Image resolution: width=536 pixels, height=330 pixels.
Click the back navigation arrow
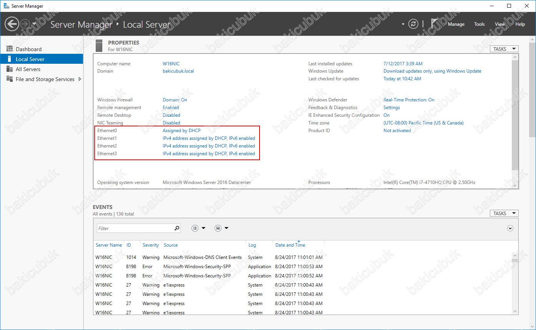click(12, 24)
